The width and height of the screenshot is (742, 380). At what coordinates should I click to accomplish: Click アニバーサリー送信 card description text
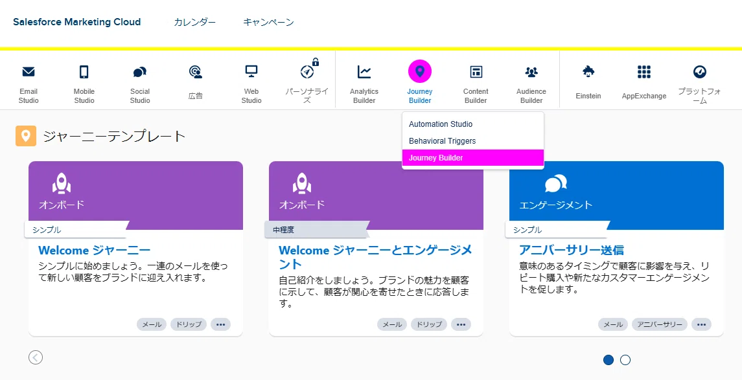click(x=614, y=278)
